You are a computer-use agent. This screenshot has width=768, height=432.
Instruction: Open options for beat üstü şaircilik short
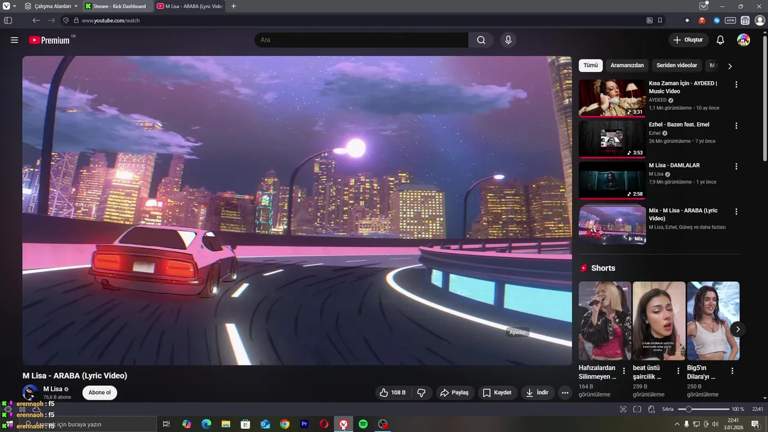678,371
